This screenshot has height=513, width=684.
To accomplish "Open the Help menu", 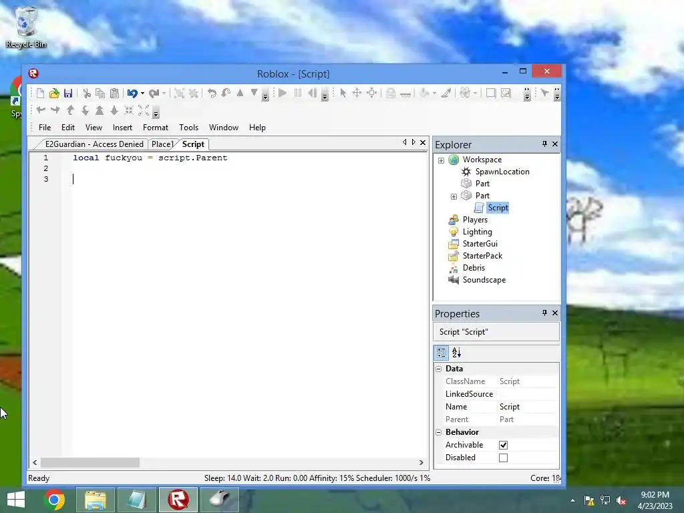I will point(257,128).
